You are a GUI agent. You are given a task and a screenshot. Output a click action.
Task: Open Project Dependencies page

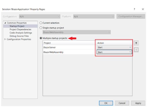(x=19, y=29)
